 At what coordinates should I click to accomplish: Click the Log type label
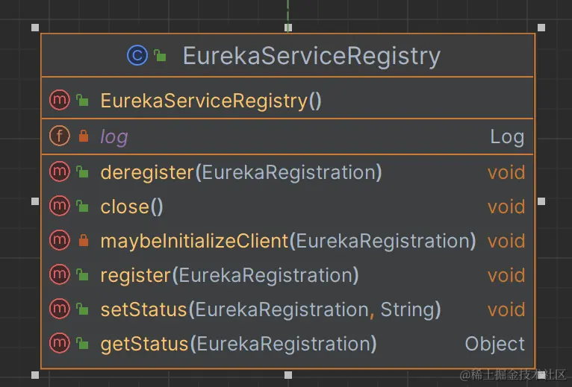pyautogui.click(x=507, y=137)
